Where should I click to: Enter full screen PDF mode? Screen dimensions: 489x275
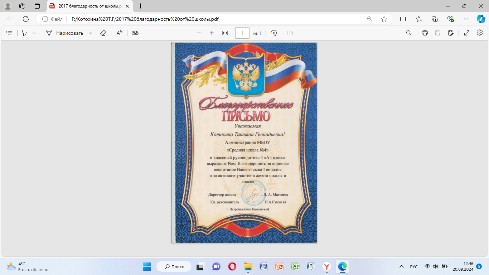[467, 33]
